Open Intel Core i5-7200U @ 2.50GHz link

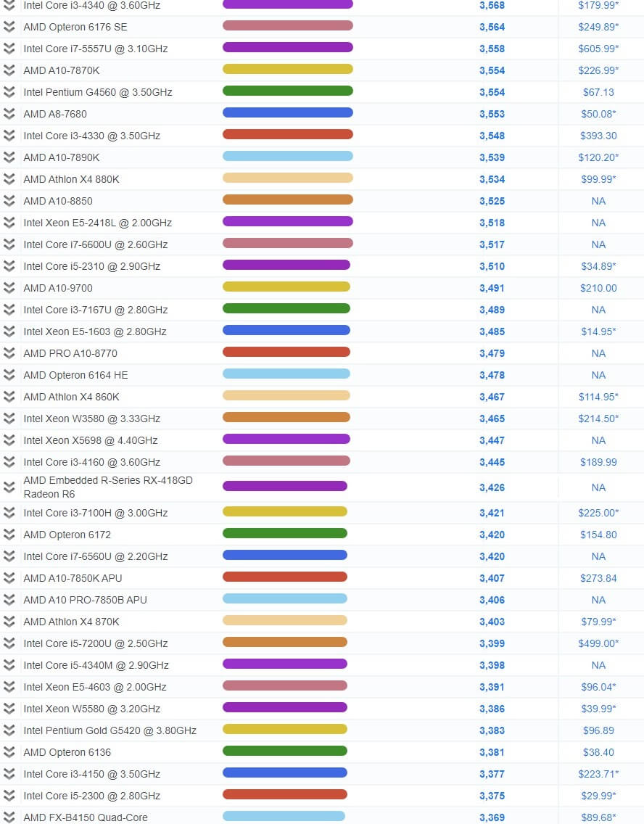(x=96, y=644)
